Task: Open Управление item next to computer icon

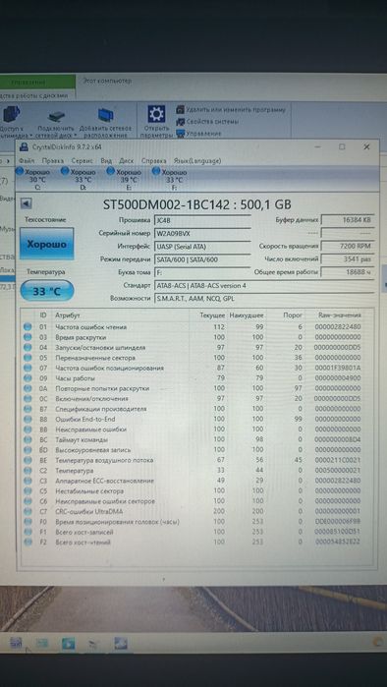Action: pyautogui.click(x=198, y=134)
